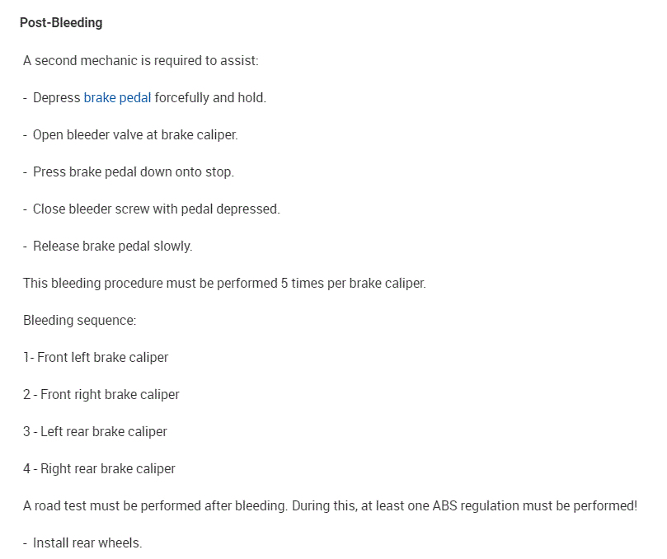The image size is (667, 559).
Task: Select the 'Close bleeder screw with pedal depressed' step
Action: 157,209
